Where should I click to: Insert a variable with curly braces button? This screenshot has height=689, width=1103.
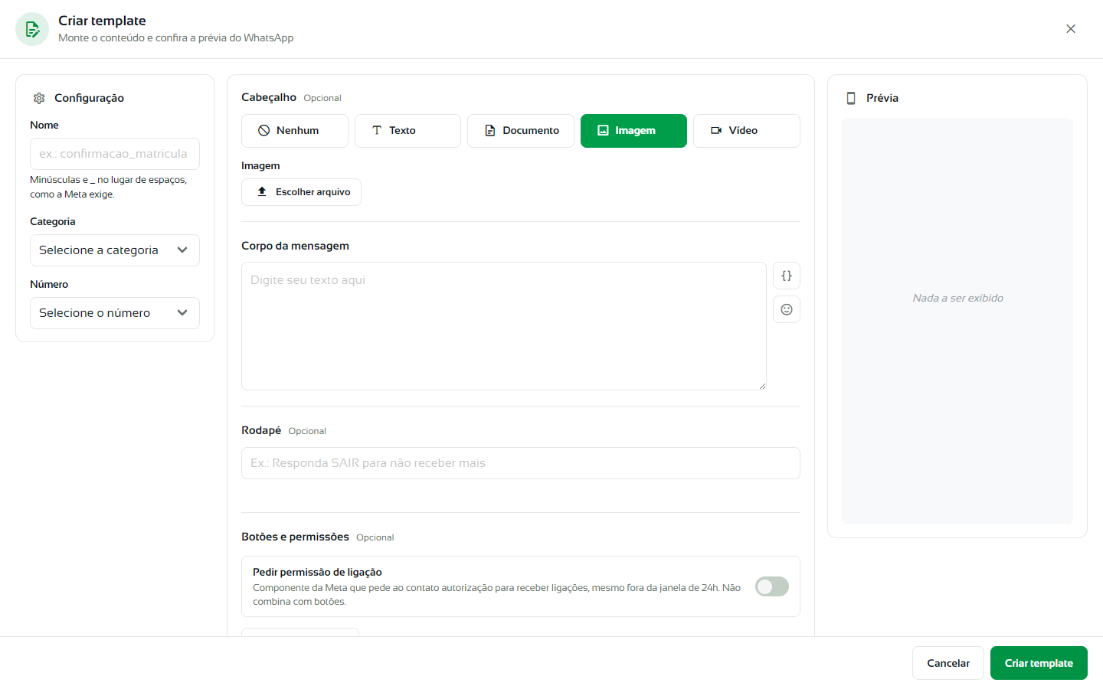(x=787, y=276)
